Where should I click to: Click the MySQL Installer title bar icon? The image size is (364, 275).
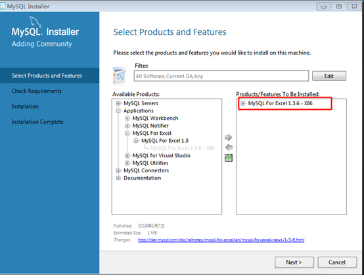pos(3,6)
